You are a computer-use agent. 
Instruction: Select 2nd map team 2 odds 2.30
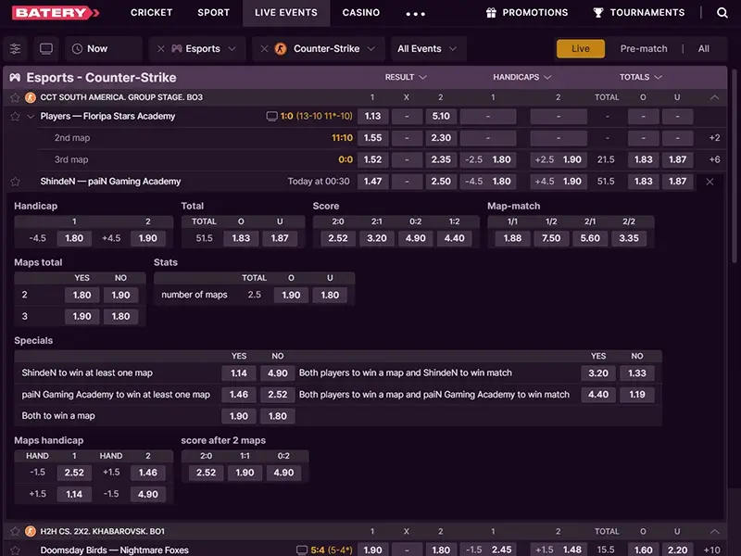click(x=441, y=138)
